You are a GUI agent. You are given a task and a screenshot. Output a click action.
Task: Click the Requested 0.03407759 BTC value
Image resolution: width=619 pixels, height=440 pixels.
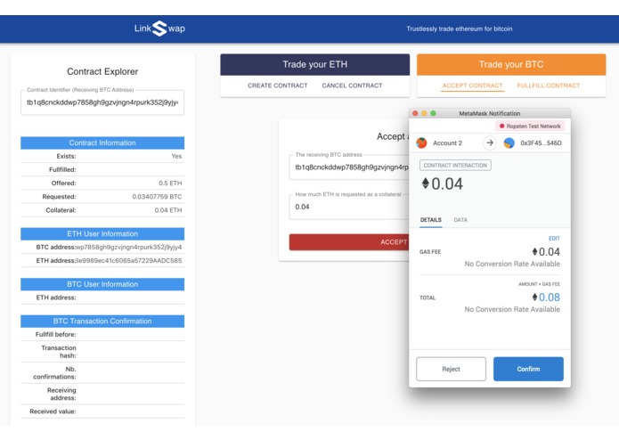[x=157, y=197]
